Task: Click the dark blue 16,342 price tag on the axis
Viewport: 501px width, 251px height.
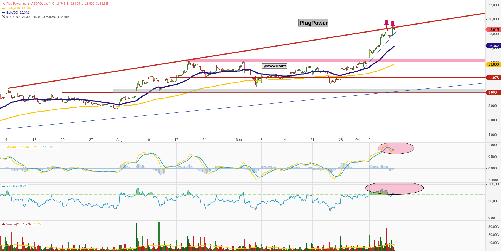Action: coord(493,46)
